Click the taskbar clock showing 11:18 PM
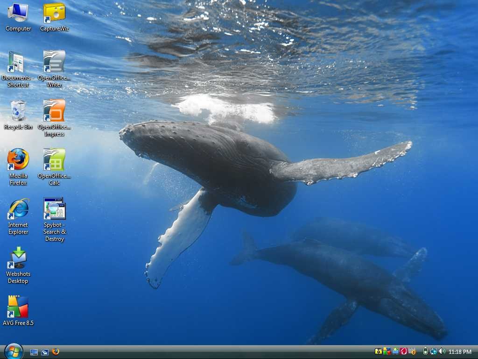Viewport: 478px width, 359px height. [x=460, y=352]
